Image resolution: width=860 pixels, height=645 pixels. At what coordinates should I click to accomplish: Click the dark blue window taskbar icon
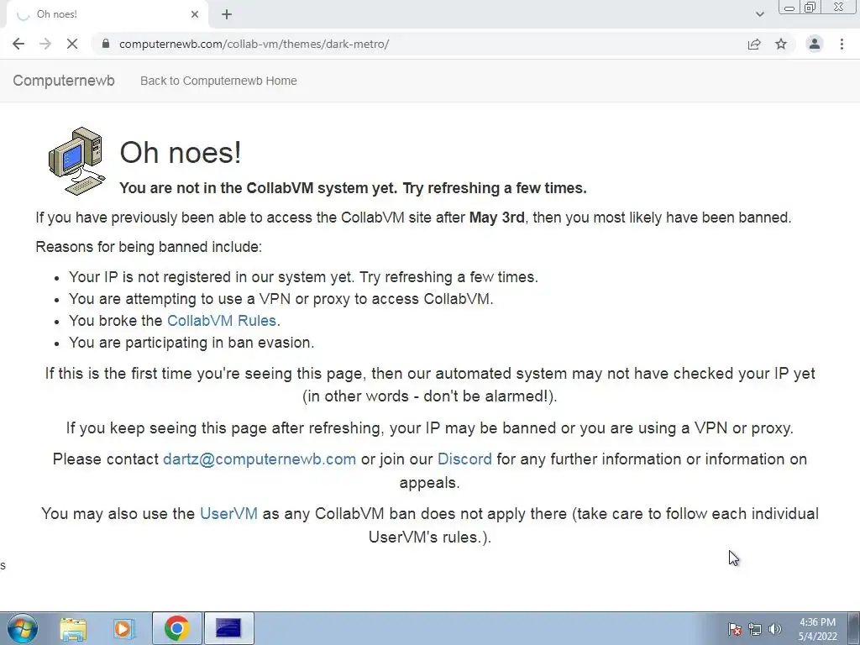[228, 628]
